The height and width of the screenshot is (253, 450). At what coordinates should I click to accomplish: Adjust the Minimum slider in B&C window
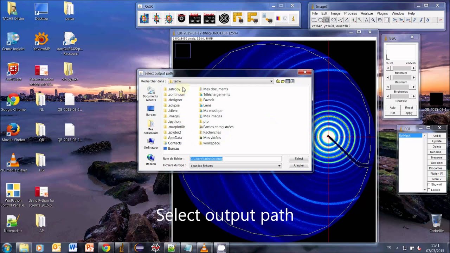click(401, 68)
